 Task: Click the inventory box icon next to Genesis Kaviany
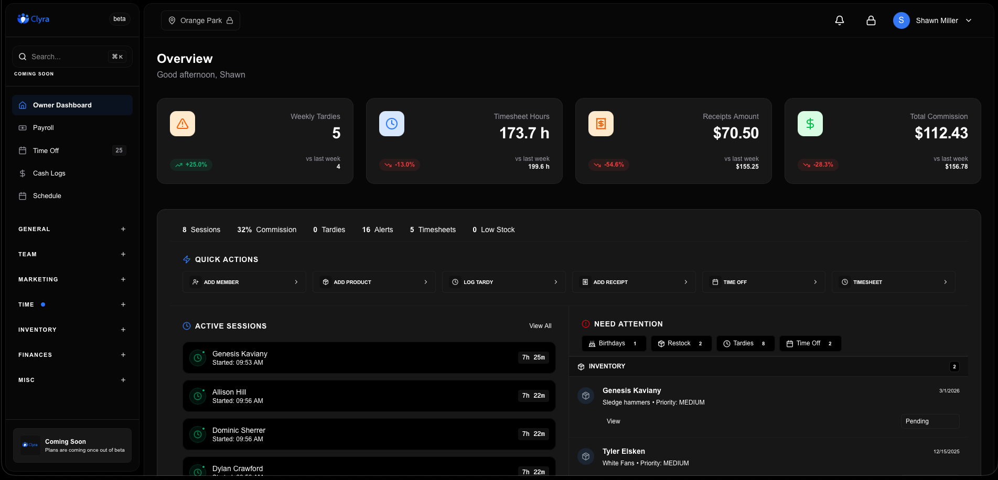coord(586,396)
